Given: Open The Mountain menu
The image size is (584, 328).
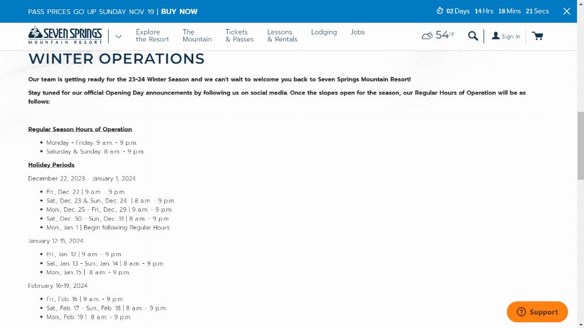Looking at the screenshot, I should [x=197, y=36].
